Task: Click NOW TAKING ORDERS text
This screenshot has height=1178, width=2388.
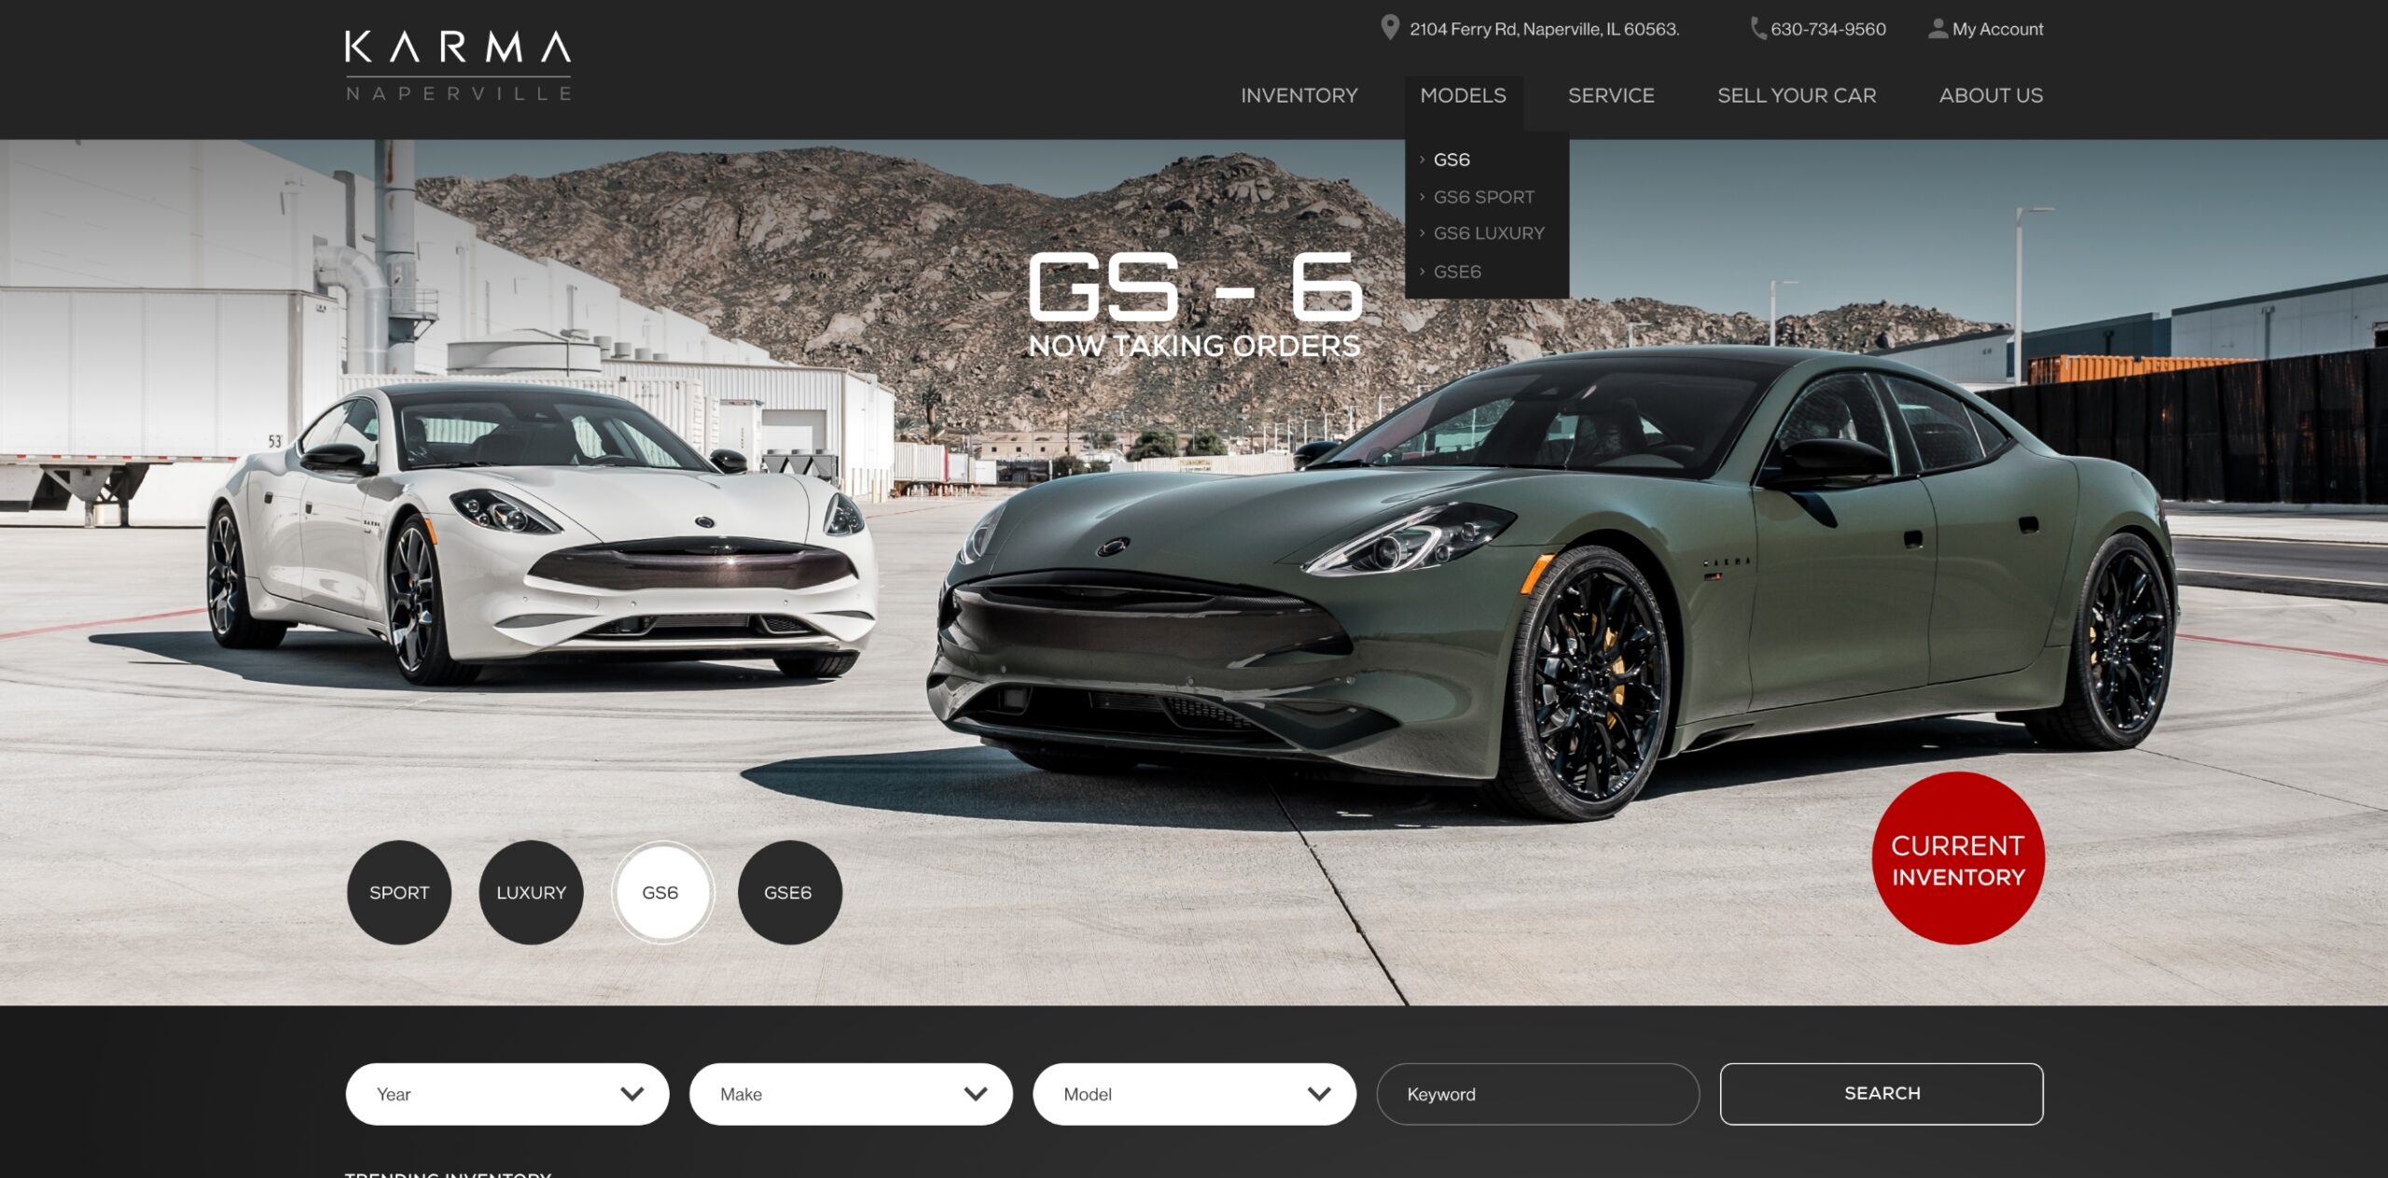Action: coord(1195,346)
